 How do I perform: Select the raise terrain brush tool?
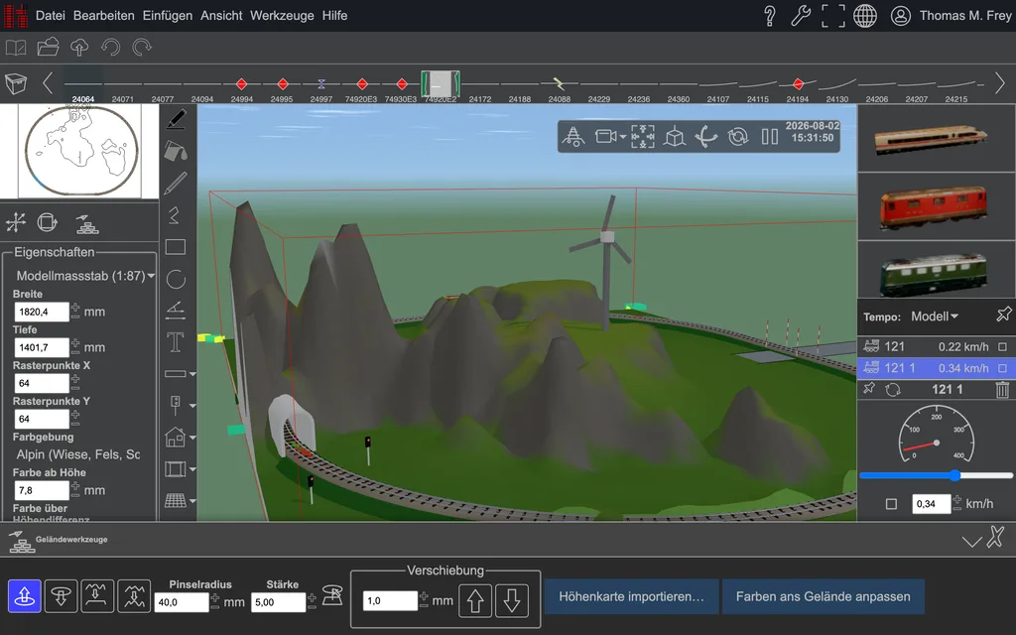(x=25, y=596)
